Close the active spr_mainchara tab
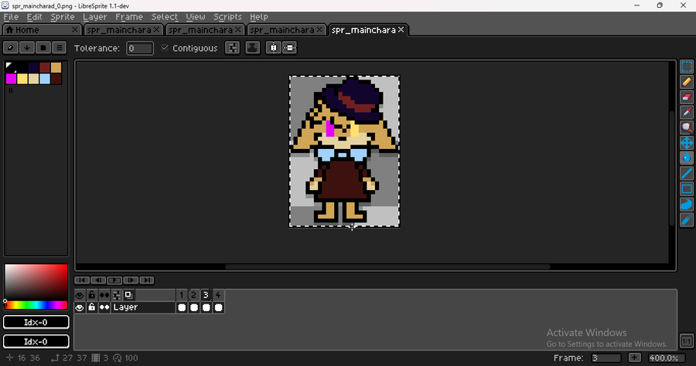Screen dimensions: 696x366 point(401,29)
